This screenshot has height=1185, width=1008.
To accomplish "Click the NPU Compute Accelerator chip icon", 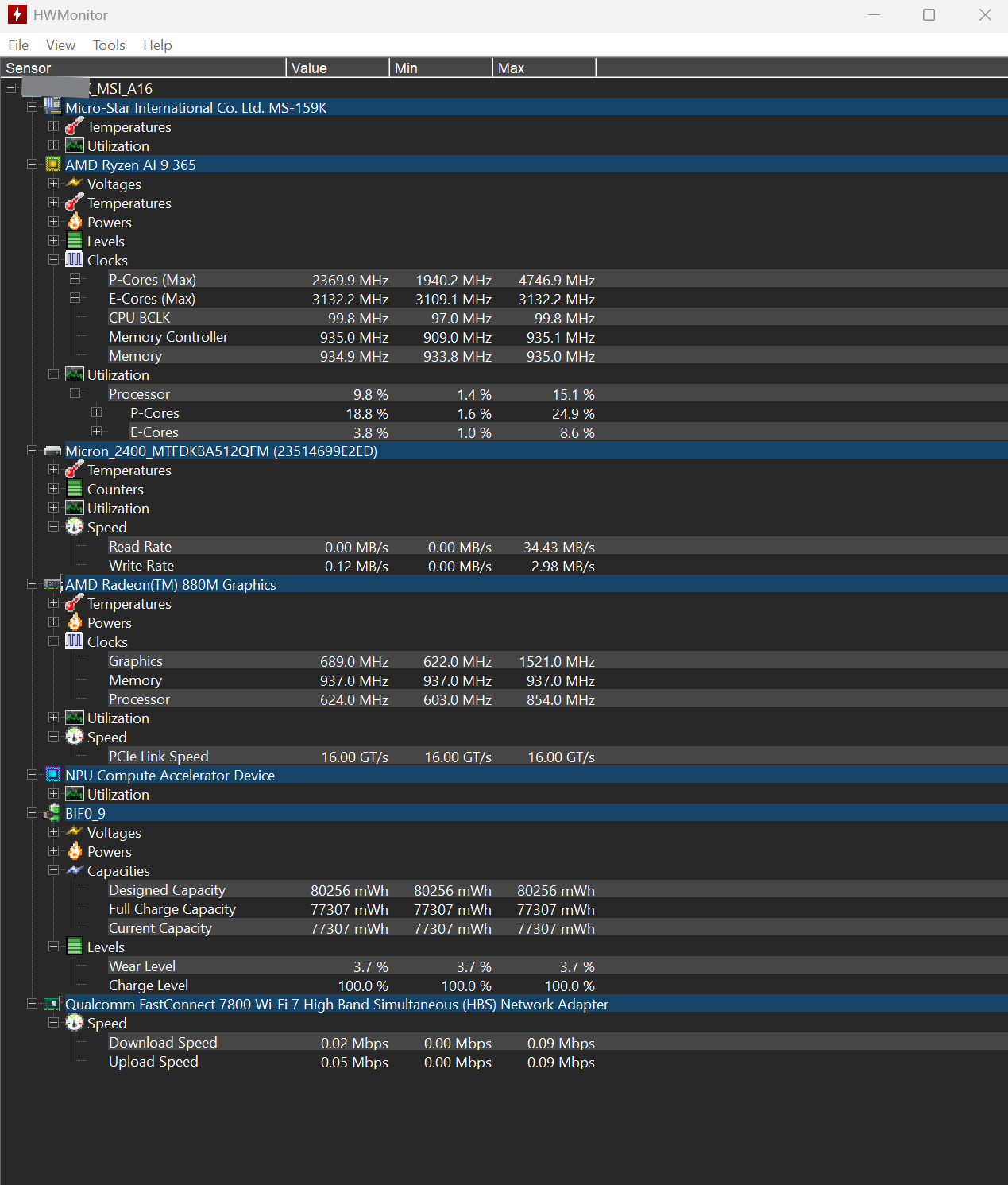I will pyautogui.click(x=52, y=774).
